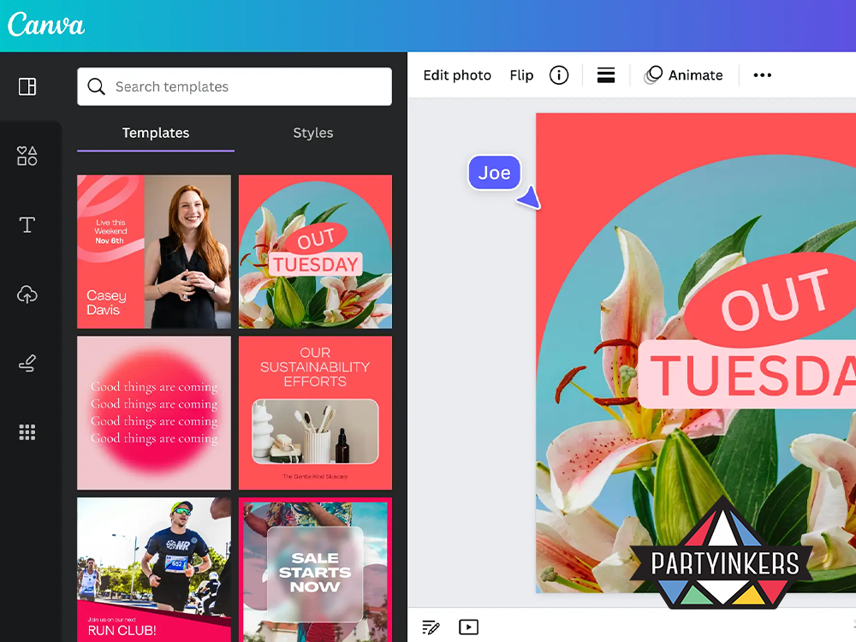Select the Our Sustainability Efforts template

click(316, 413)
